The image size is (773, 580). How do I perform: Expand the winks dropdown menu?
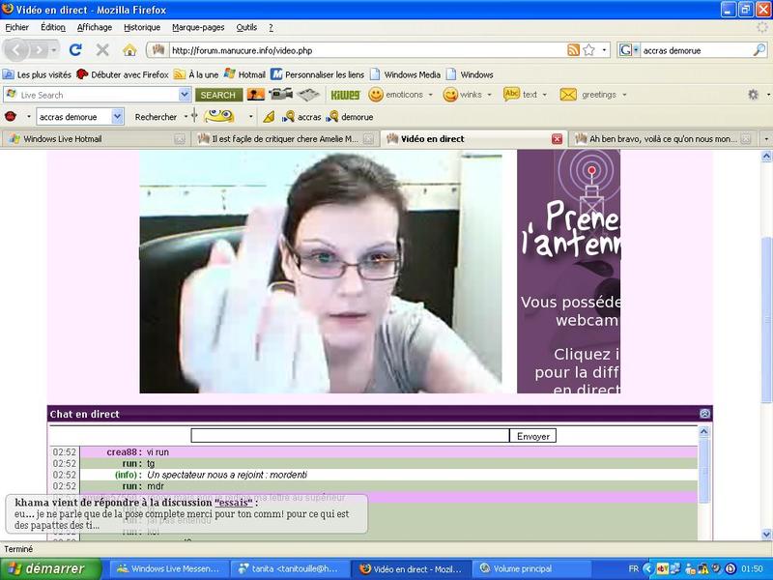coord(490,95)
